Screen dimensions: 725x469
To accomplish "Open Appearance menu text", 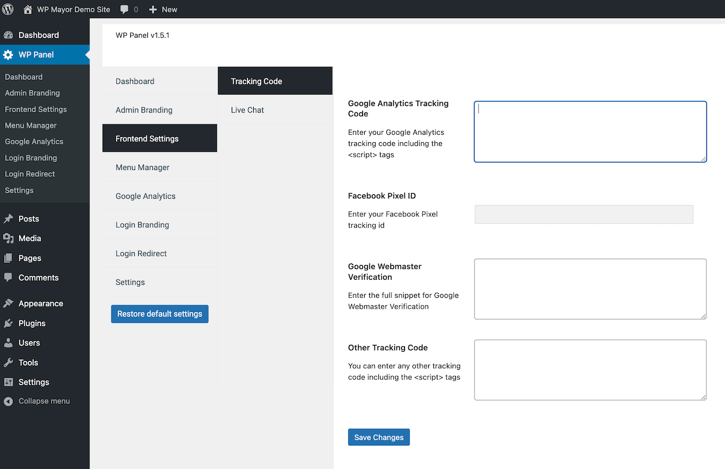I will 41,304.
